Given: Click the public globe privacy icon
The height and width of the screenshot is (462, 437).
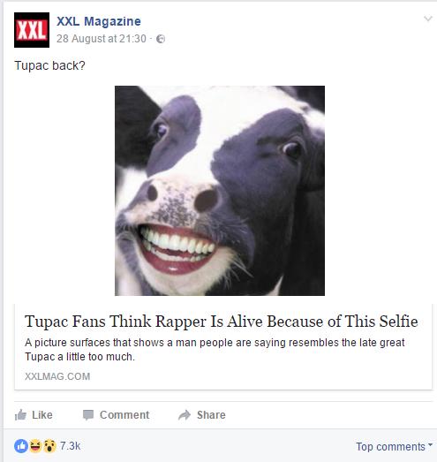Looking at the screenshot, I should (x=161, y=39).
